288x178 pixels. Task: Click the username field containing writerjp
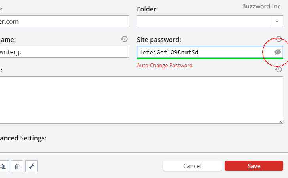pos(64,52)
